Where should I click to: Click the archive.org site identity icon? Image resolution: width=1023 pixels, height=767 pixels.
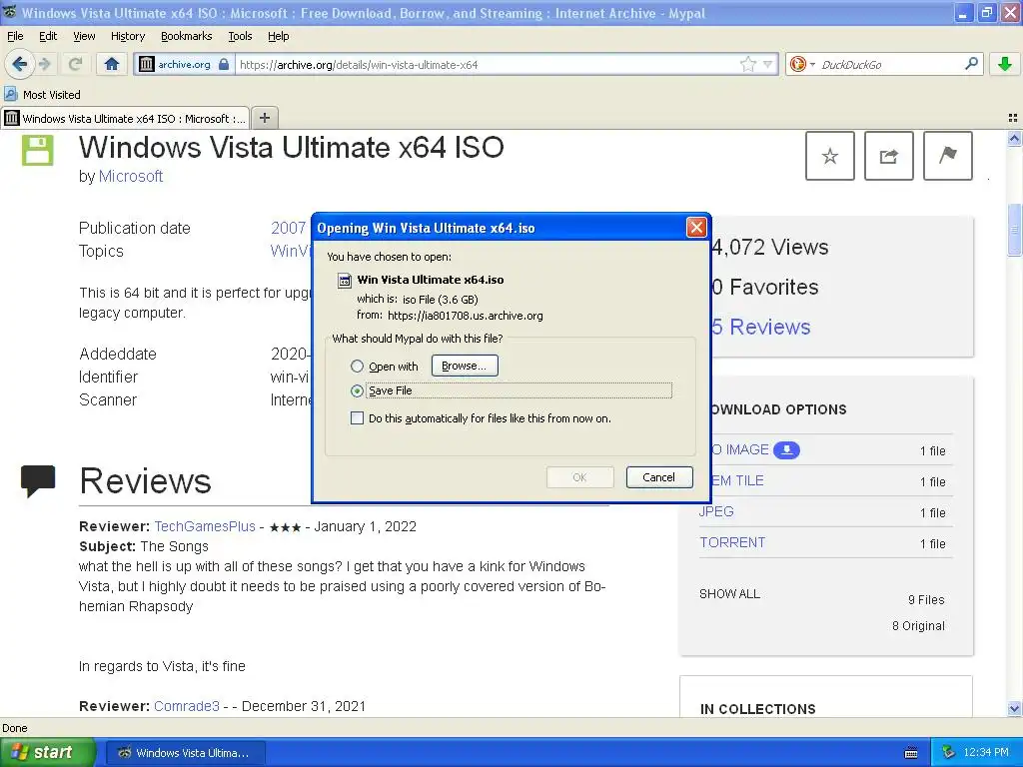[147, 64]
